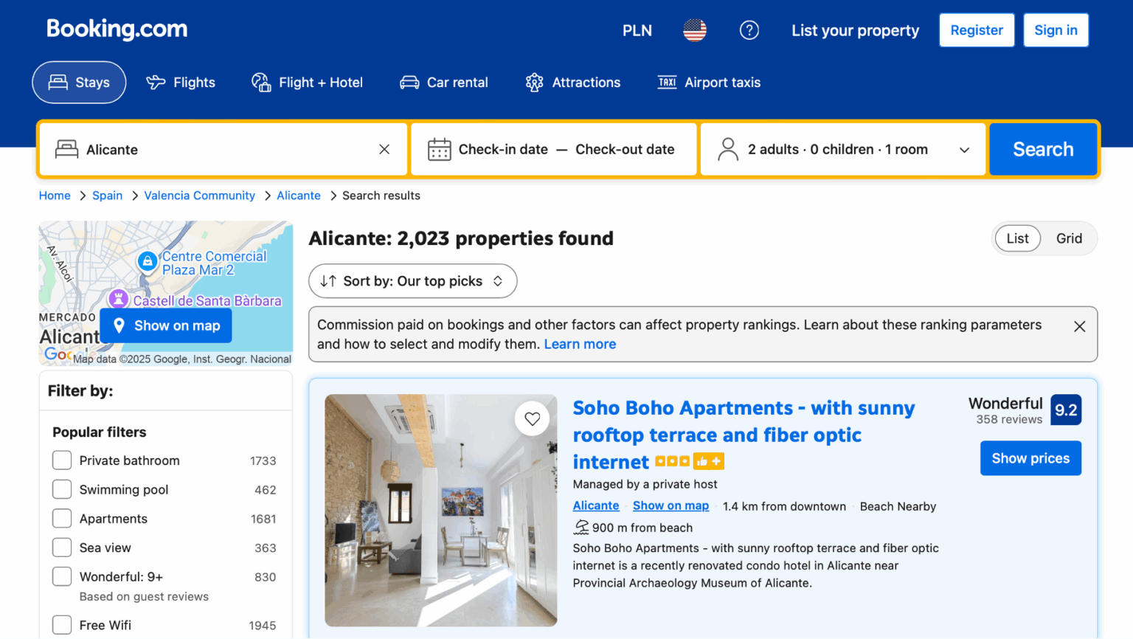Tick the Sea view checkbox

[x=62, y=548]
